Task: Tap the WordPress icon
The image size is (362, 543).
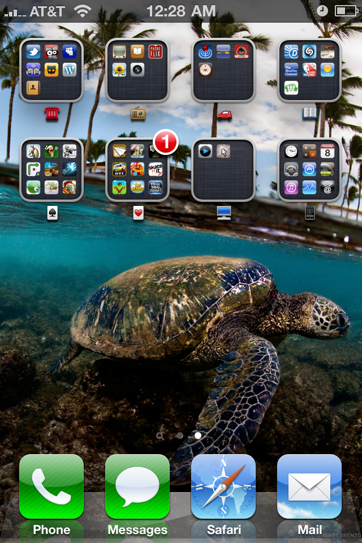Action: pyautogui.click(x=69, y=70)
